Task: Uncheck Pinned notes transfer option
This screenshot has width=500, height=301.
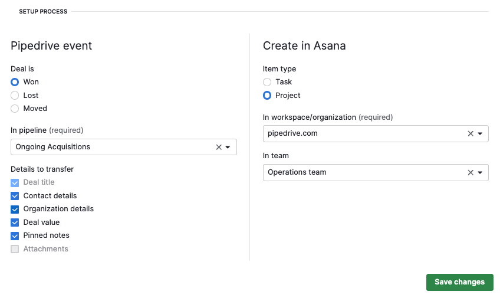Action: point(15,235)
